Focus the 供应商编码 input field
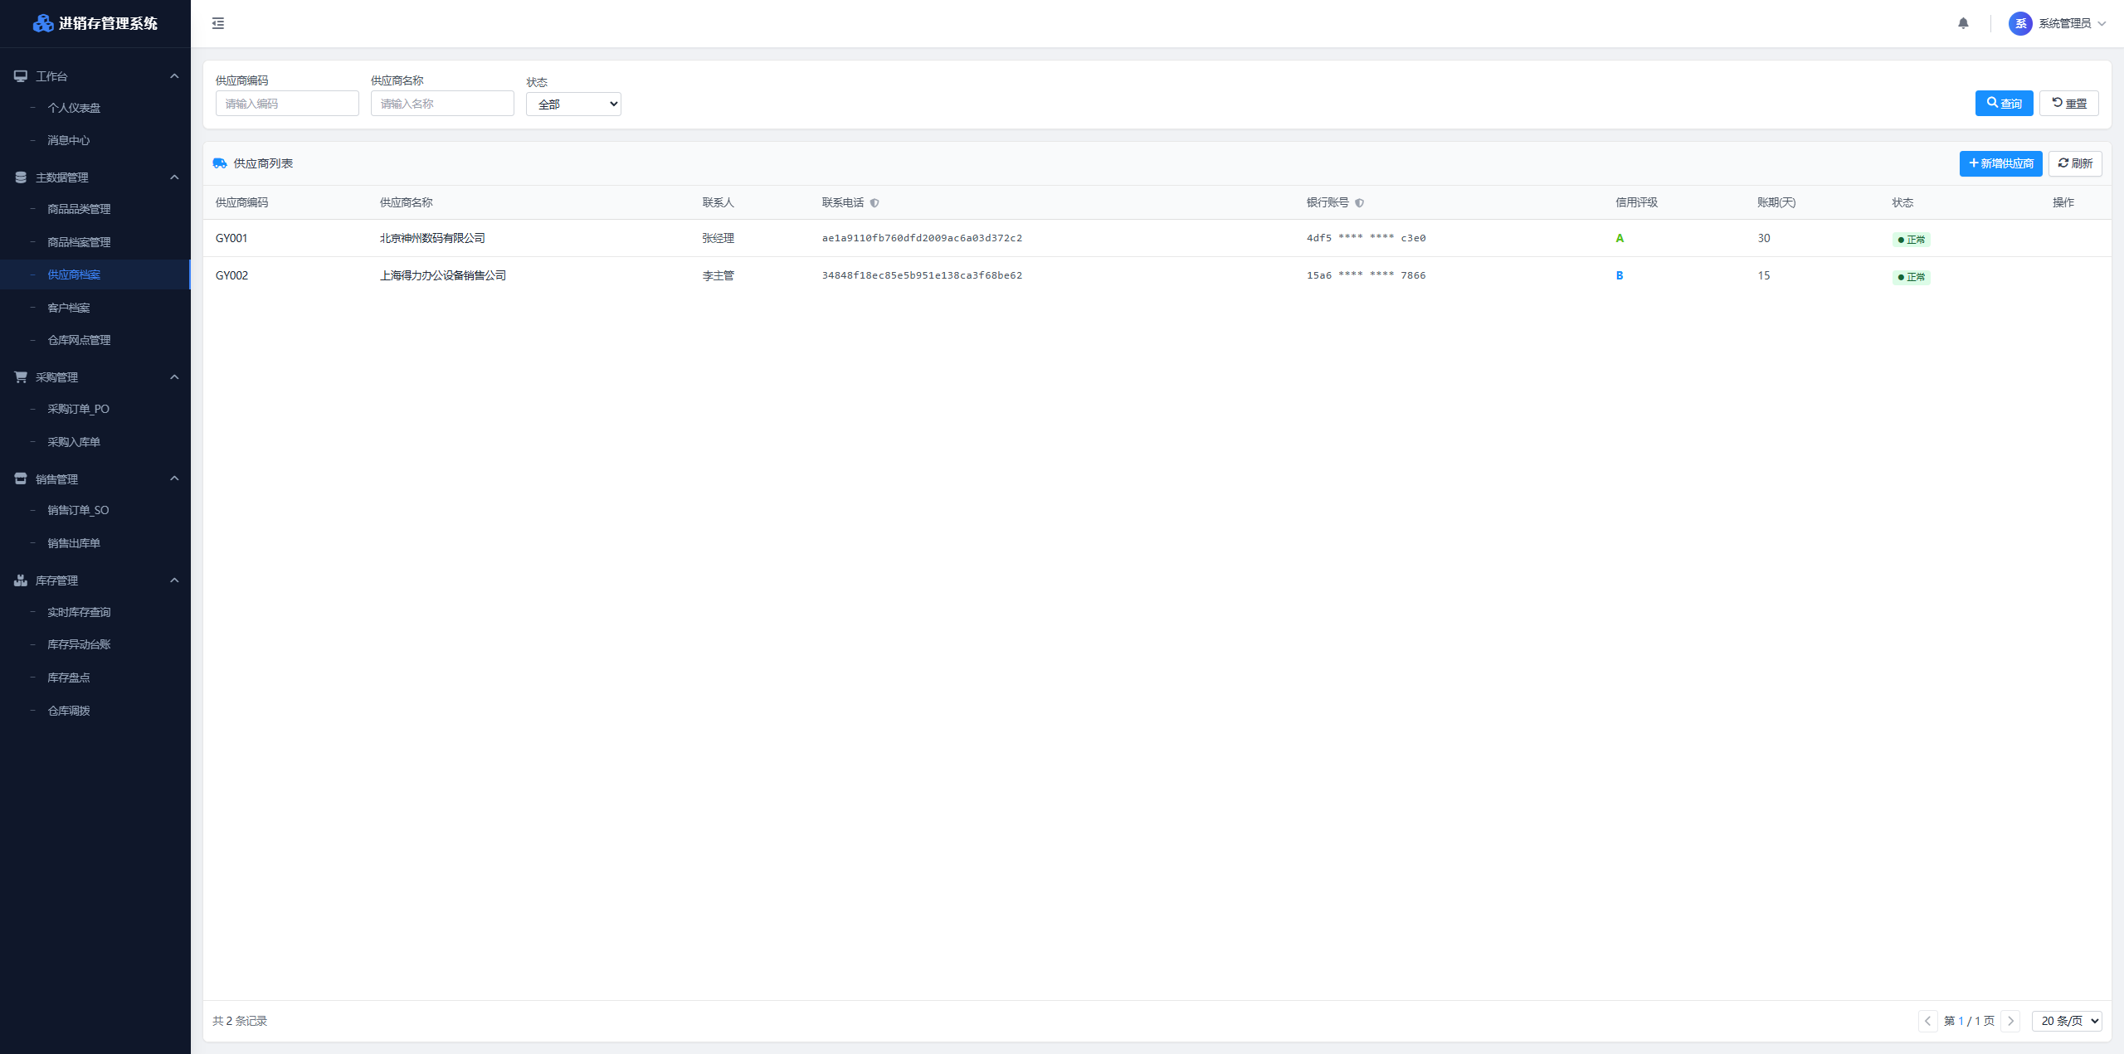 coord(287,104)
